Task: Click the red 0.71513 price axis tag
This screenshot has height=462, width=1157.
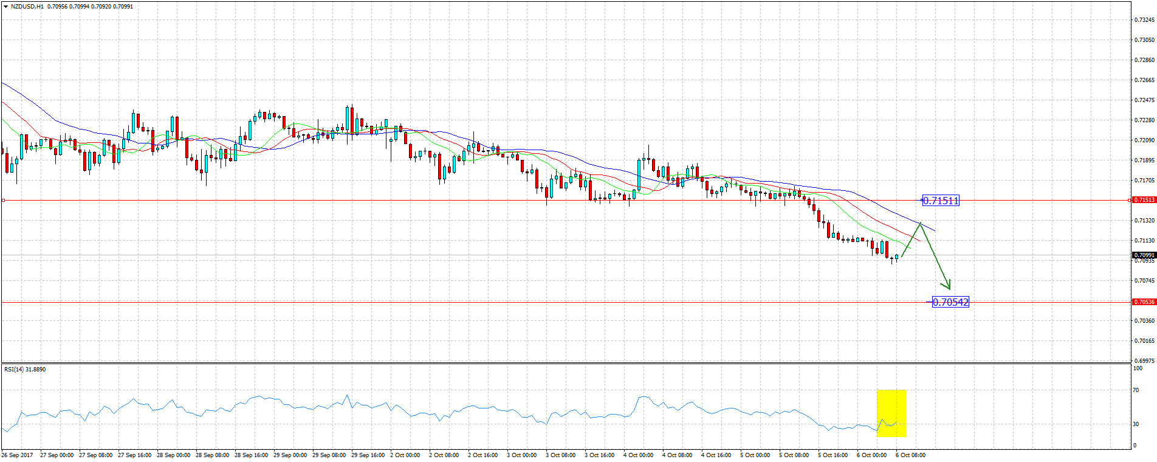Action: point(1144,200)
